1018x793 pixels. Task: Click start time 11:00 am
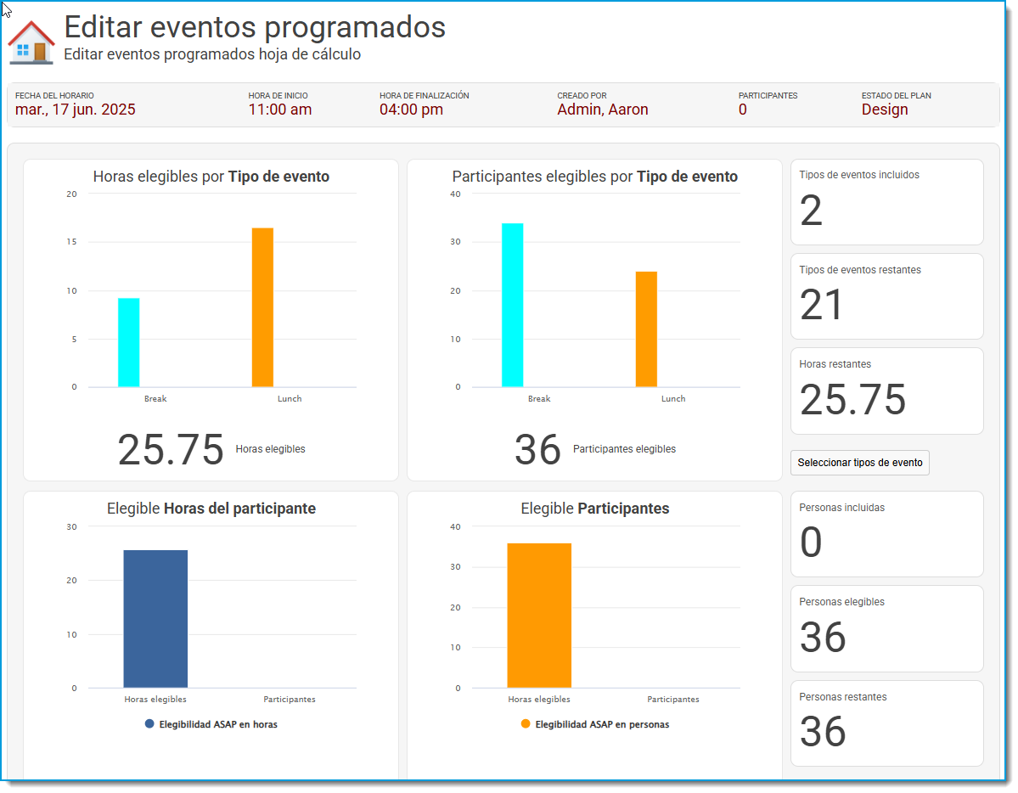[x=280, y=110]
